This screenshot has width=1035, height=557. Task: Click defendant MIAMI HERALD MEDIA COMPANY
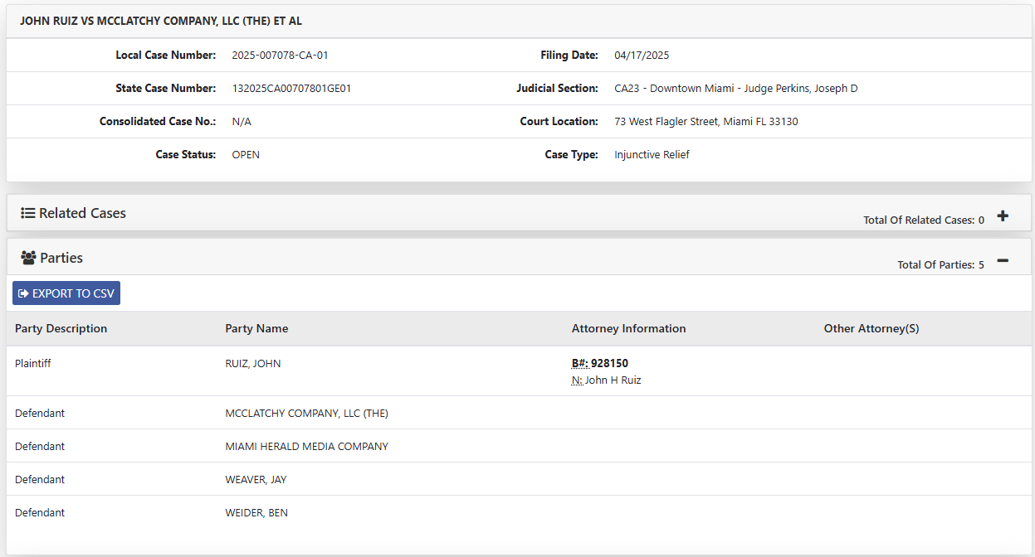(x=306, y=446)
